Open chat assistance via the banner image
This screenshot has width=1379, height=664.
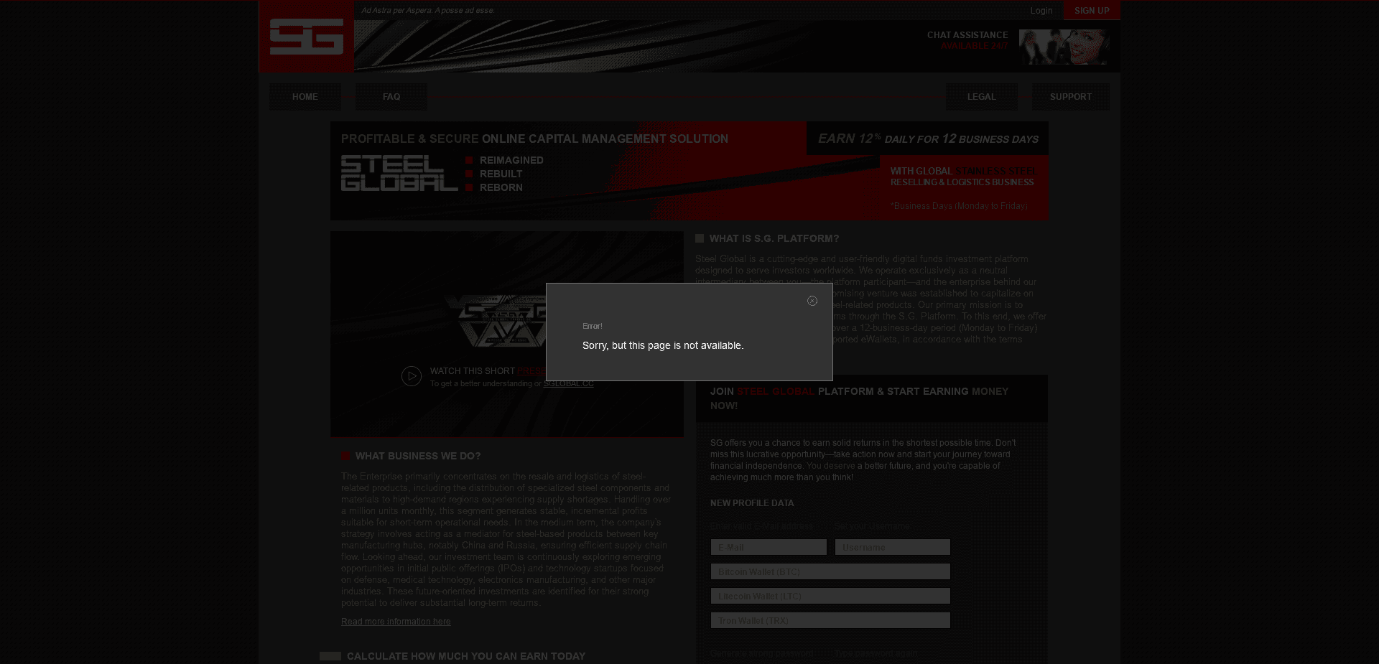click(x=1063, y=47)
